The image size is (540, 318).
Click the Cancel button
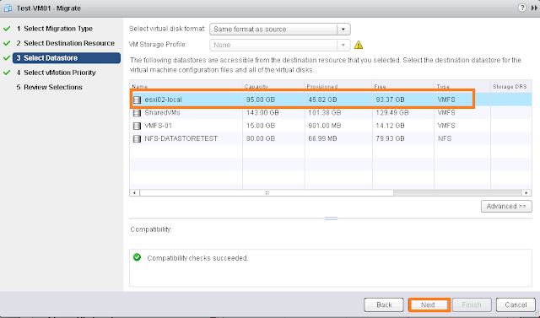coord(516,305)
